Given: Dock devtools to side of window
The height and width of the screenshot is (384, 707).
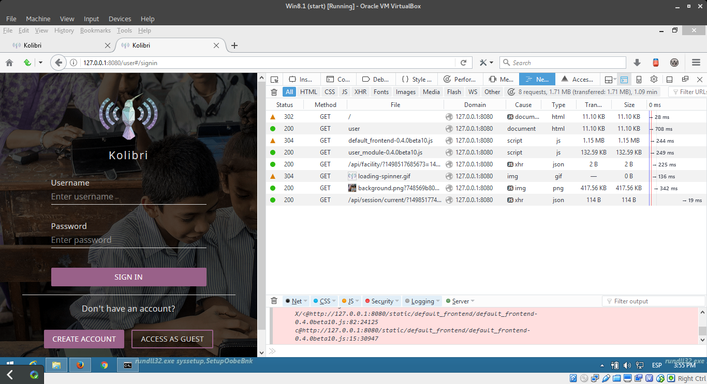Looking at the screenshot, I should [x=669, y=80].
